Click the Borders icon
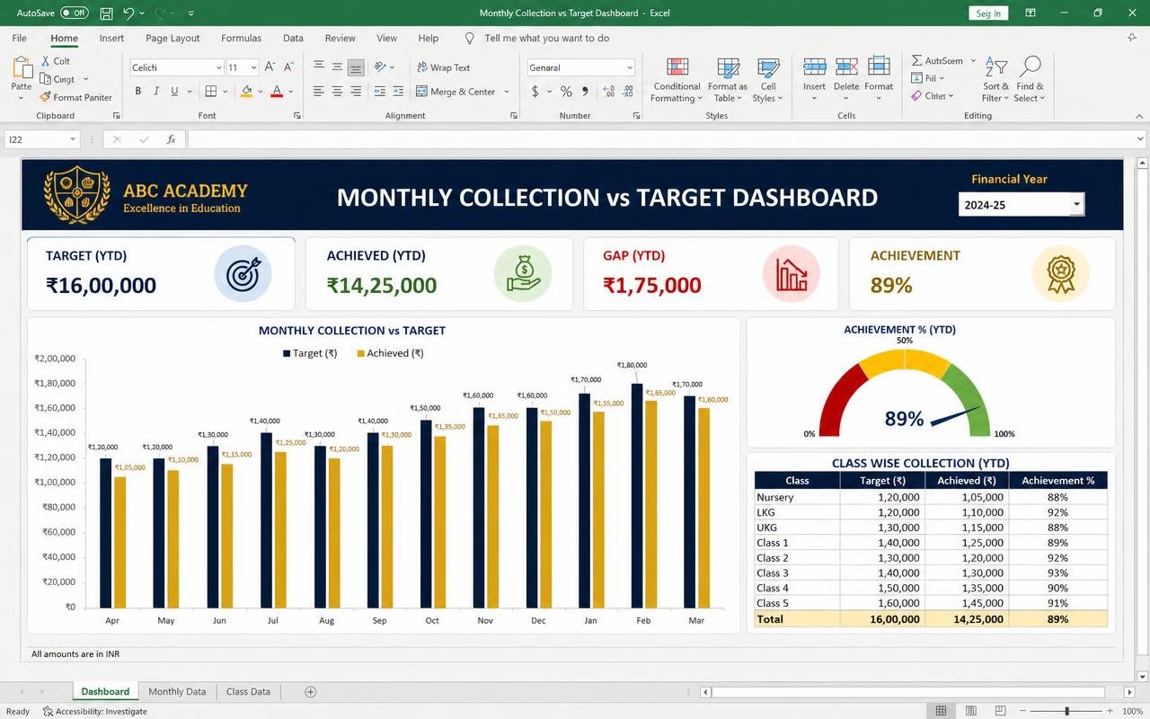This screenshot has width=1150, height=719. coord(210,91)
